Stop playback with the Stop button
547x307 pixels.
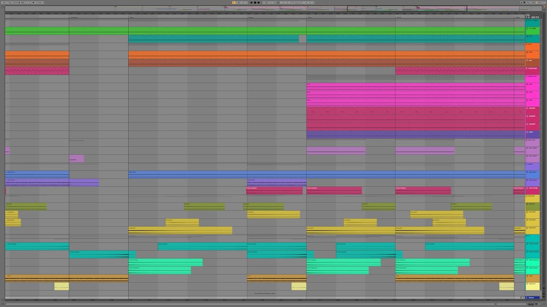click(x=255, y=3)
